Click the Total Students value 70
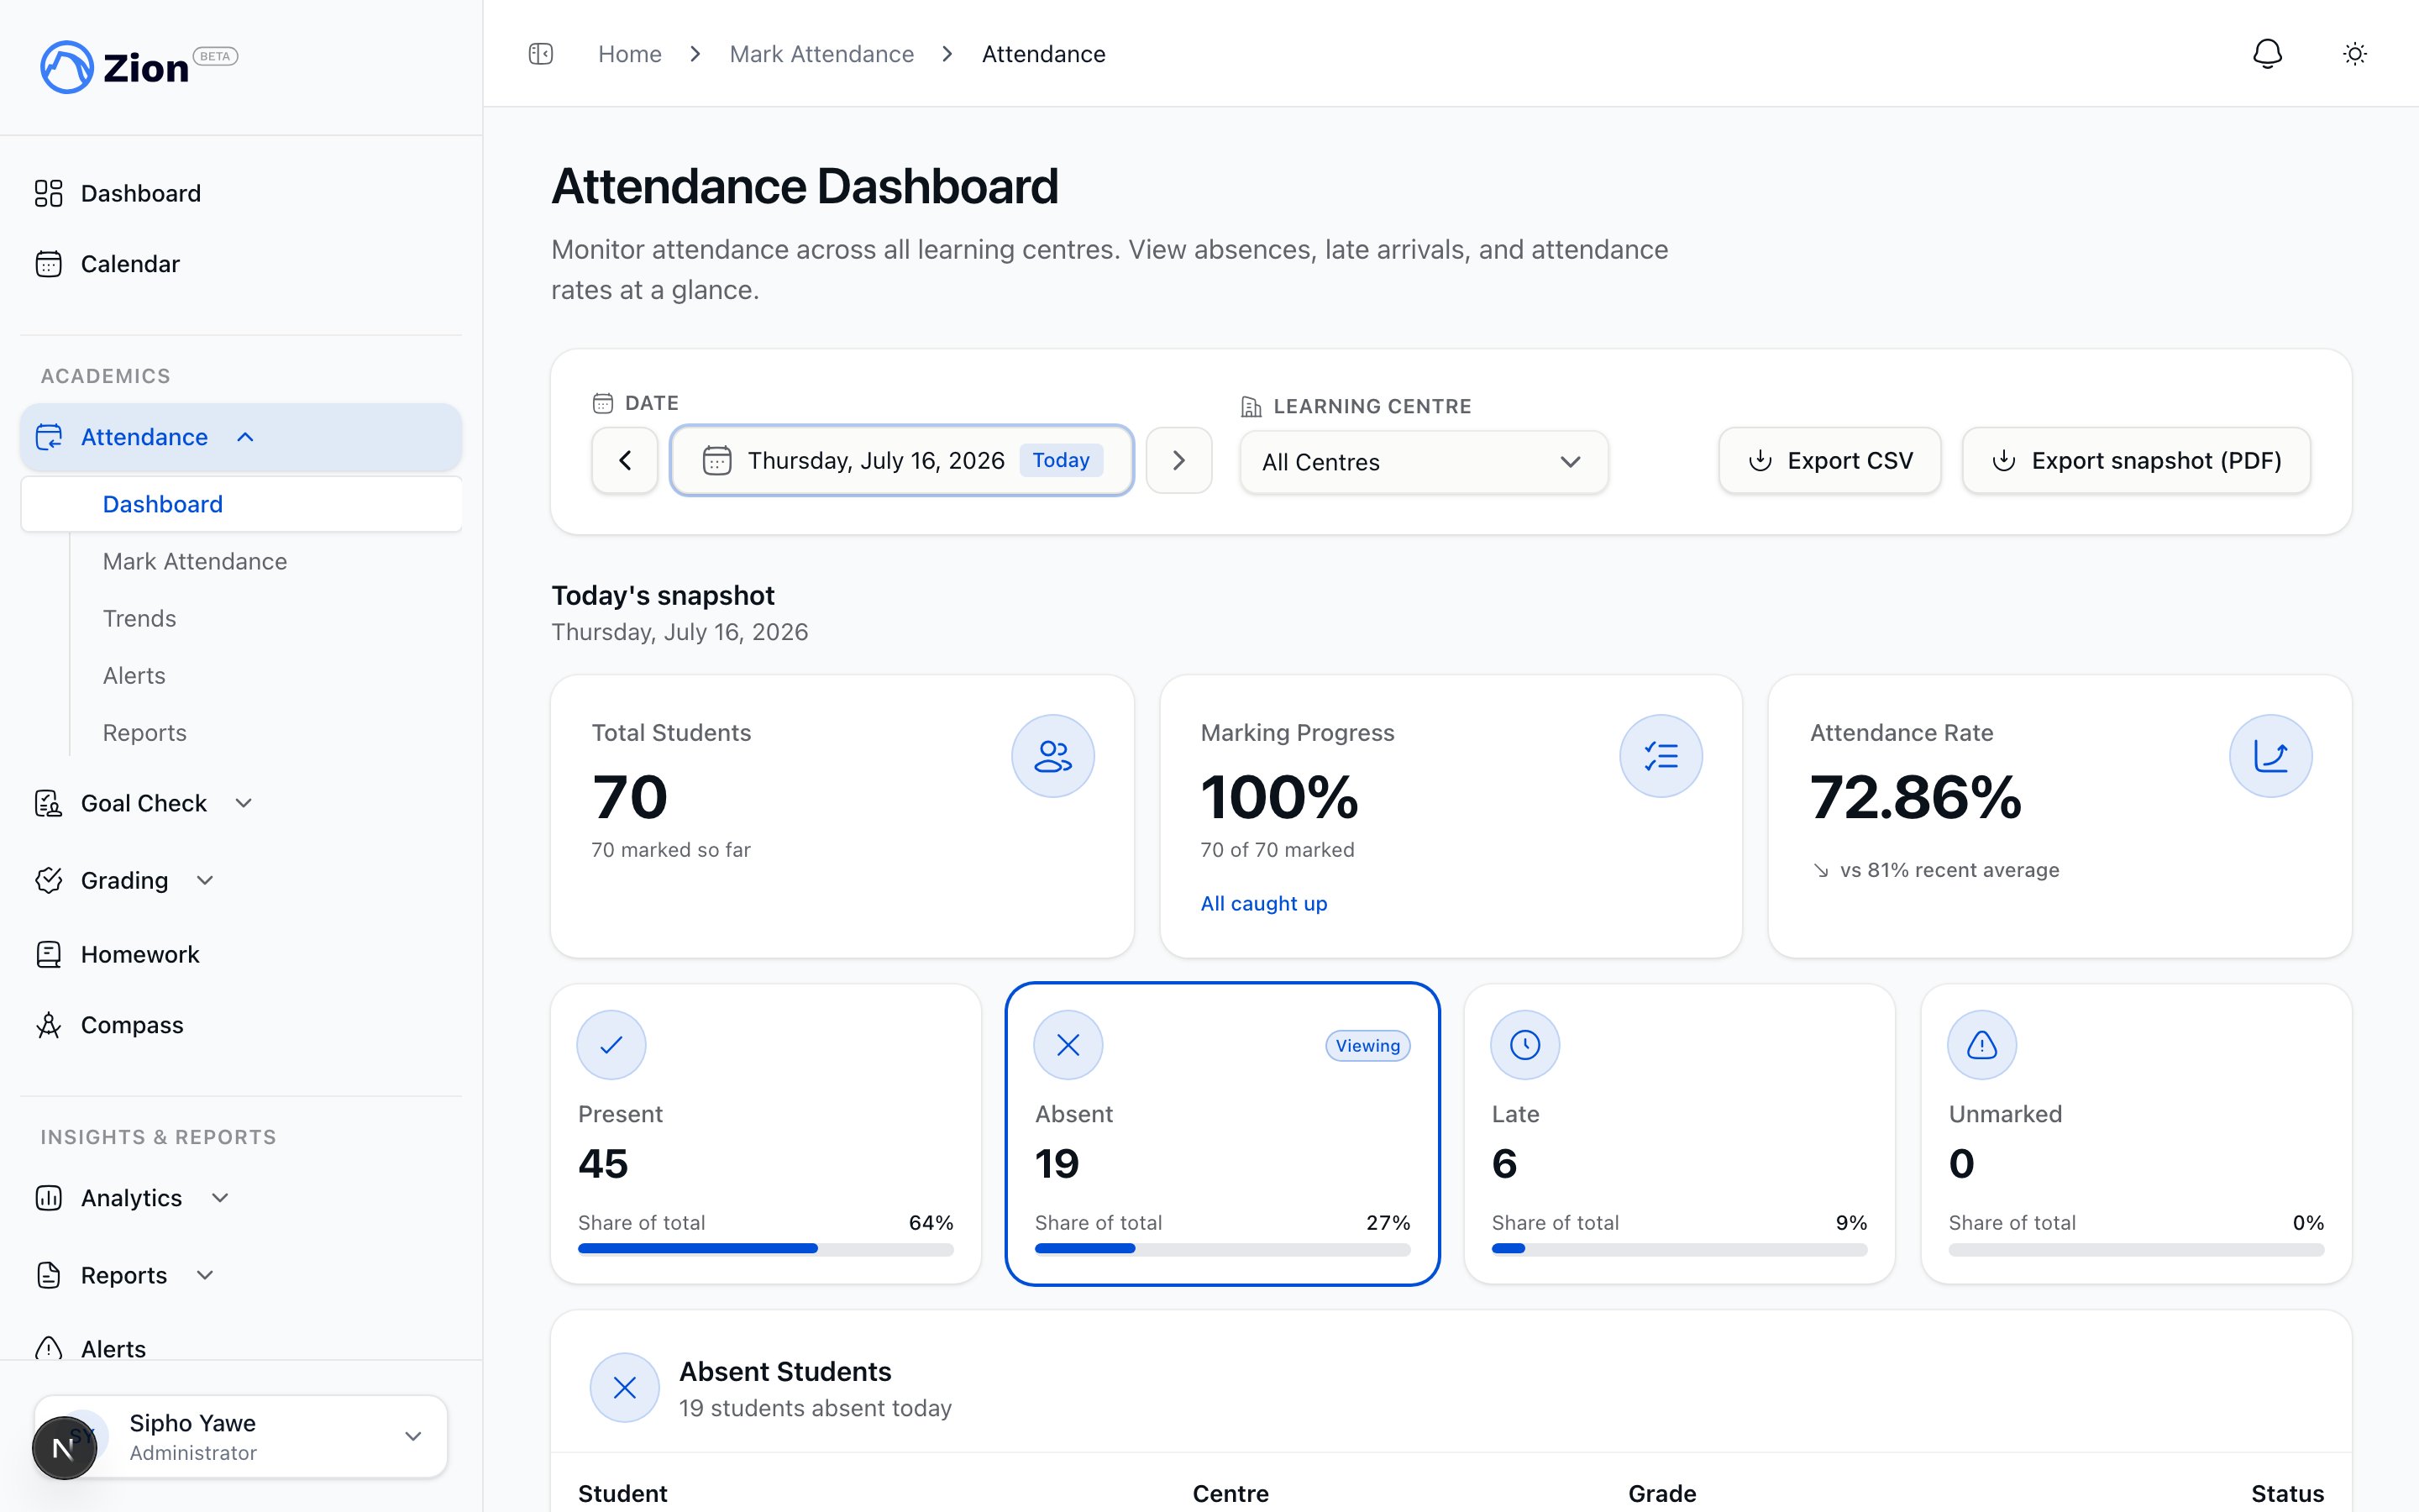Screen dimensions: 2419x1512 (630, 797)
